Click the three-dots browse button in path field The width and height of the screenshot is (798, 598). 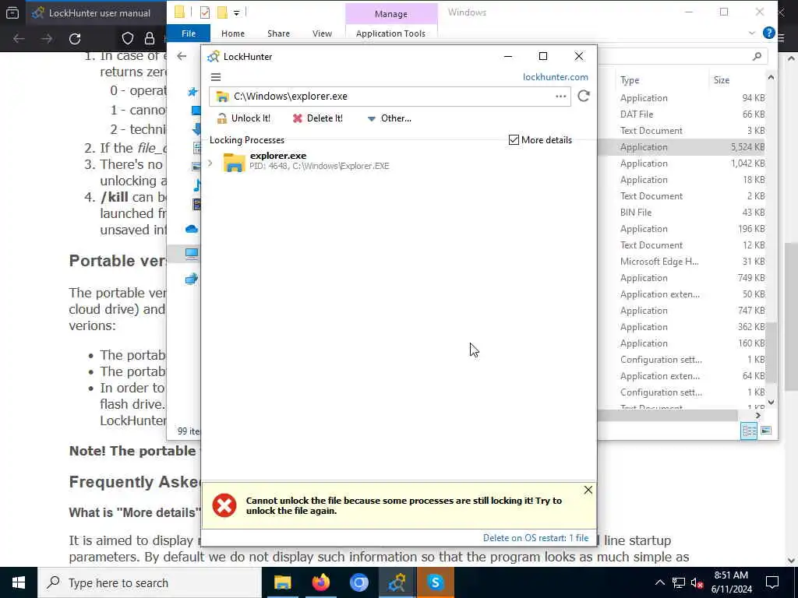[x=561, y=96]
